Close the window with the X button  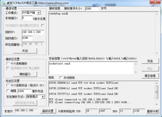(155, 2)
